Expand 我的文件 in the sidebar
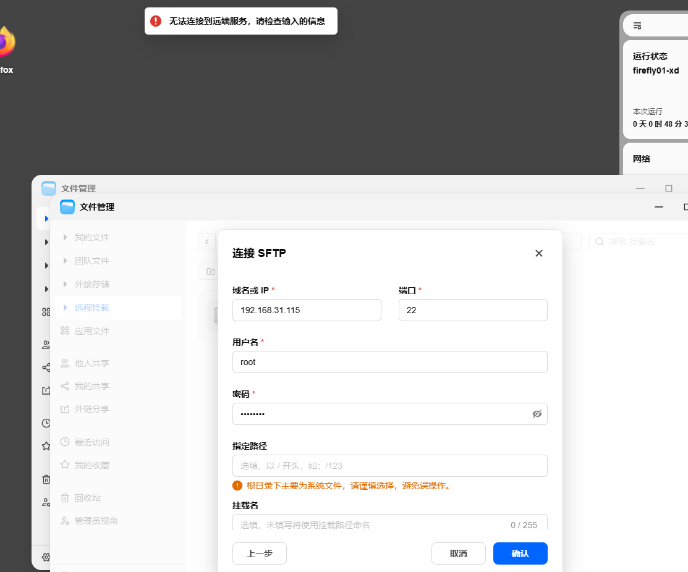Viewport: 688px width, 572px height. tap(65, 237)
